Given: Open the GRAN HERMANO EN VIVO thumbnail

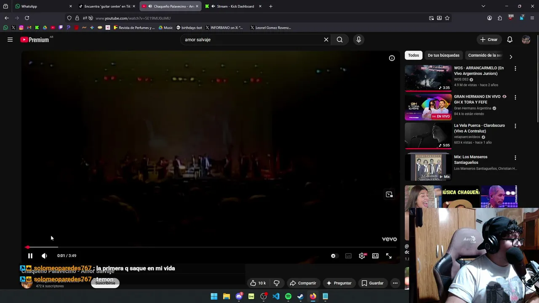Looking at the screenshot, I should tap(428, 107).
